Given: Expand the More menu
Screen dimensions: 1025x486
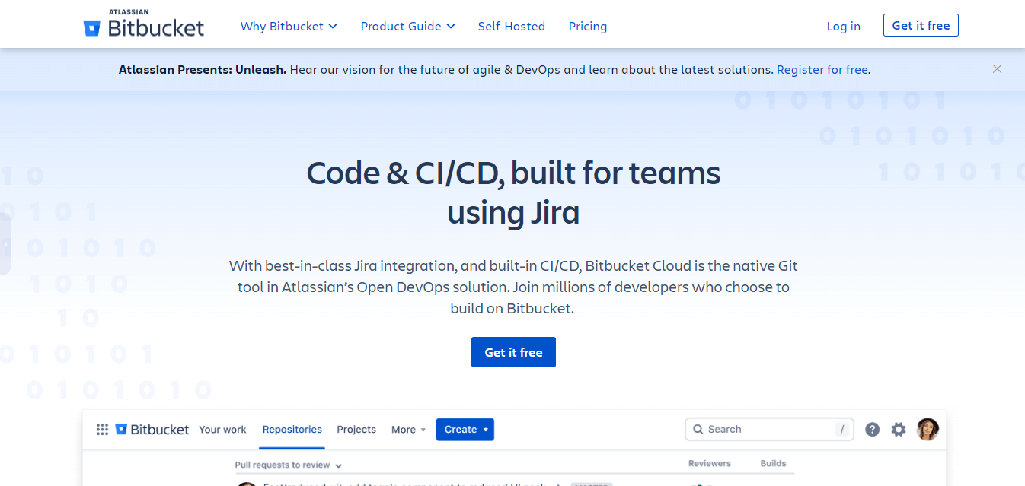Looking at the screenshot, I should click(409, 430).
